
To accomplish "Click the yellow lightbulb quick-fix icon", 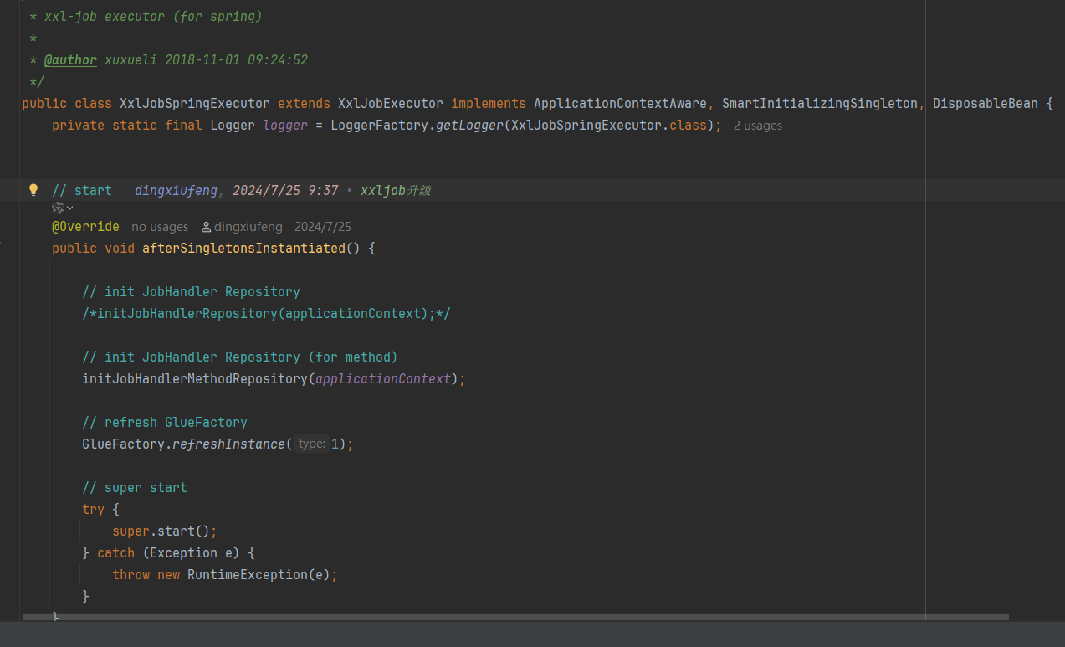I will click(x=33, y=190).
